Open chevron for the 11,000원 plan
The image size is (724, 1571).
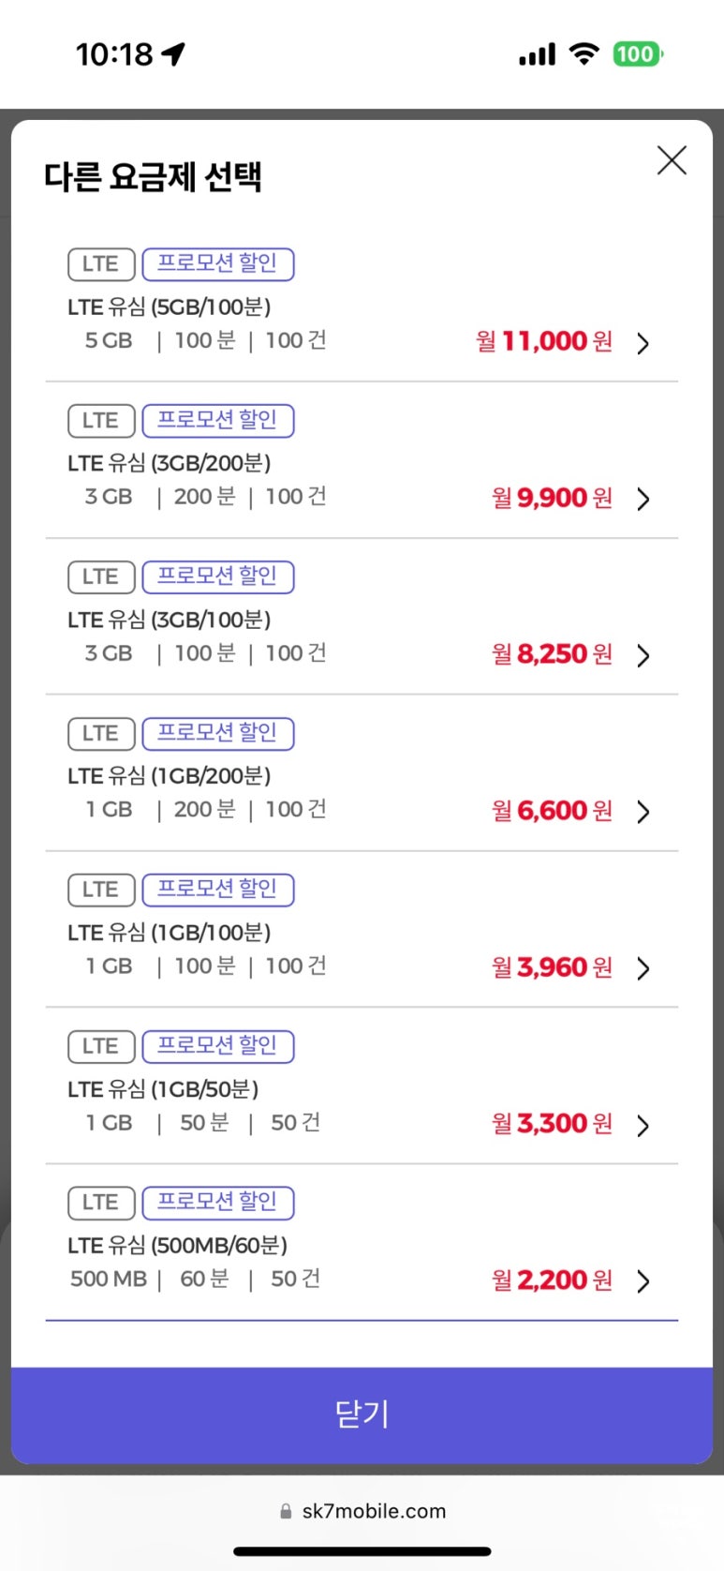click(643, 343)
